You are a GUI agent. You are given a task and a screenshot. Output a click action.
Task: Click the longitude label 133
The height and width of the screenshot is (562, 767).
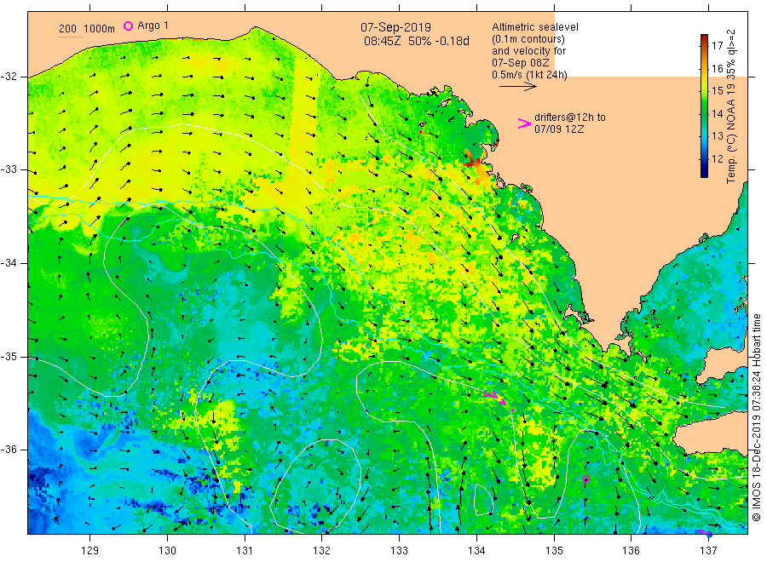tap(399, 551)
